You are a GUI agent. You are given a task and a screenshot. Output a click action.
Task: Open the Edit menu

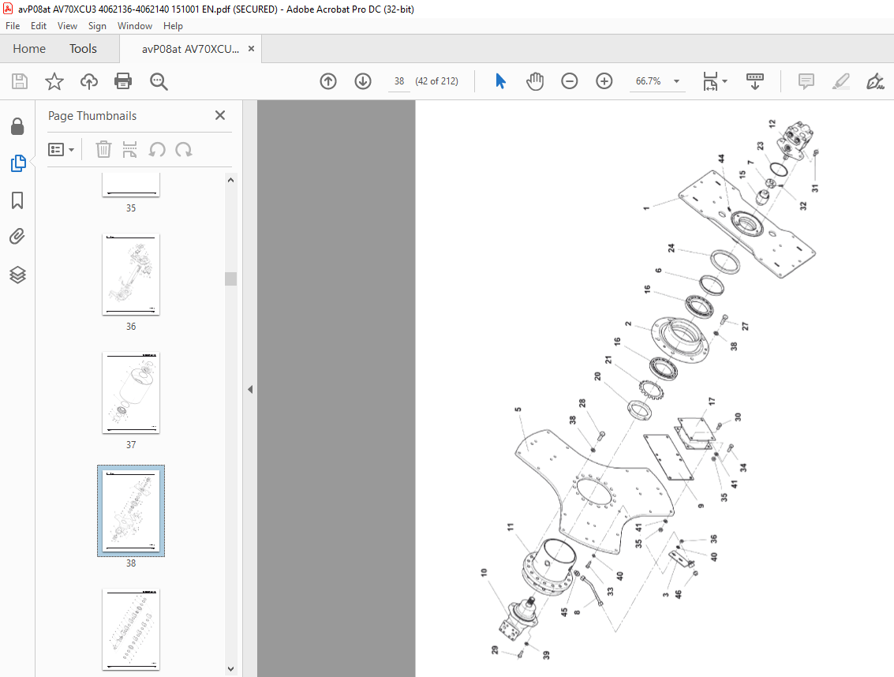(x=38, y=26)
